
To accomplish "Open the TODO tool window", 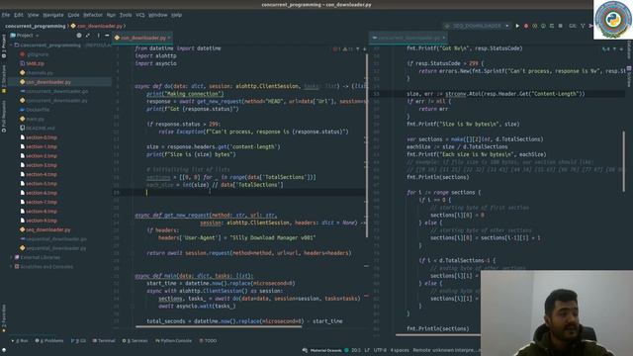I will point(208,341).
